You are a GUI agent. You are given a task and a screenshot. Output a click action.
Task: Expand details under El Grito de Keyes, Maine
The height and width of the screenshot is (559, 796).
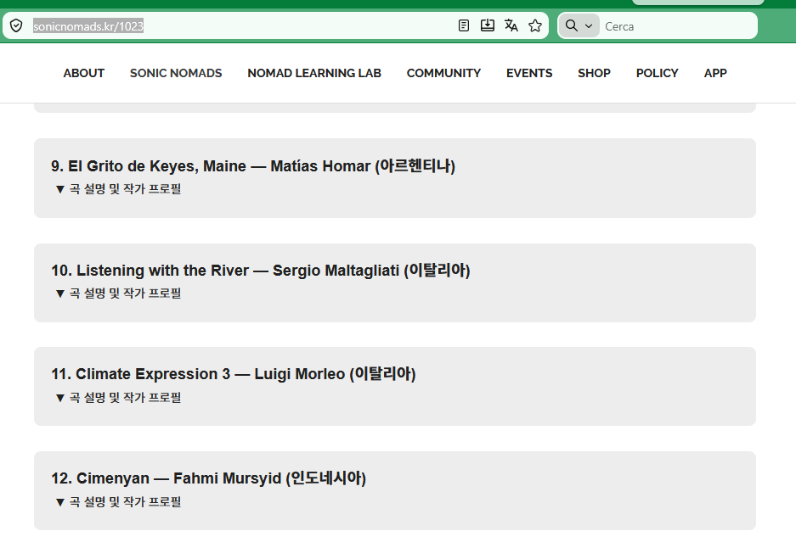click(x=118, y=189)
